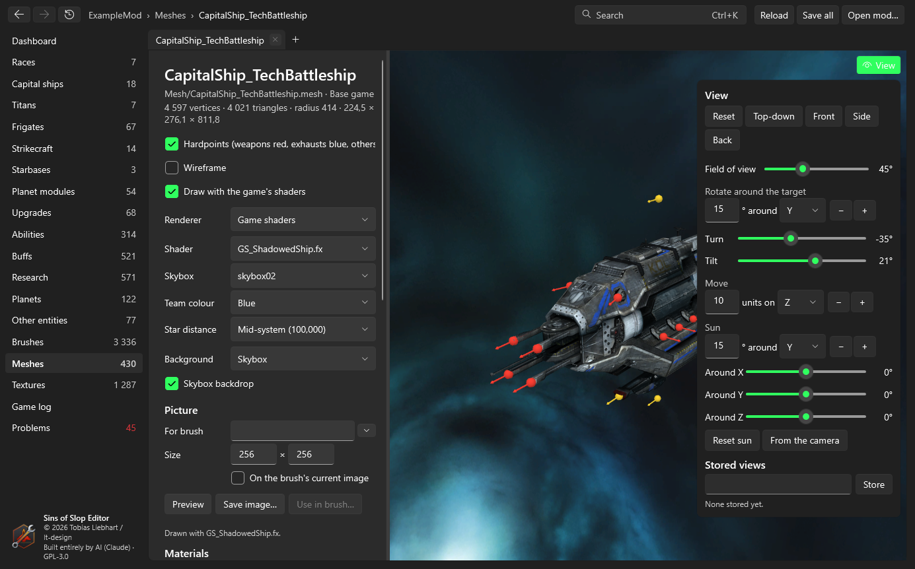Click minus for Rotate around the target

pos(840,211)
